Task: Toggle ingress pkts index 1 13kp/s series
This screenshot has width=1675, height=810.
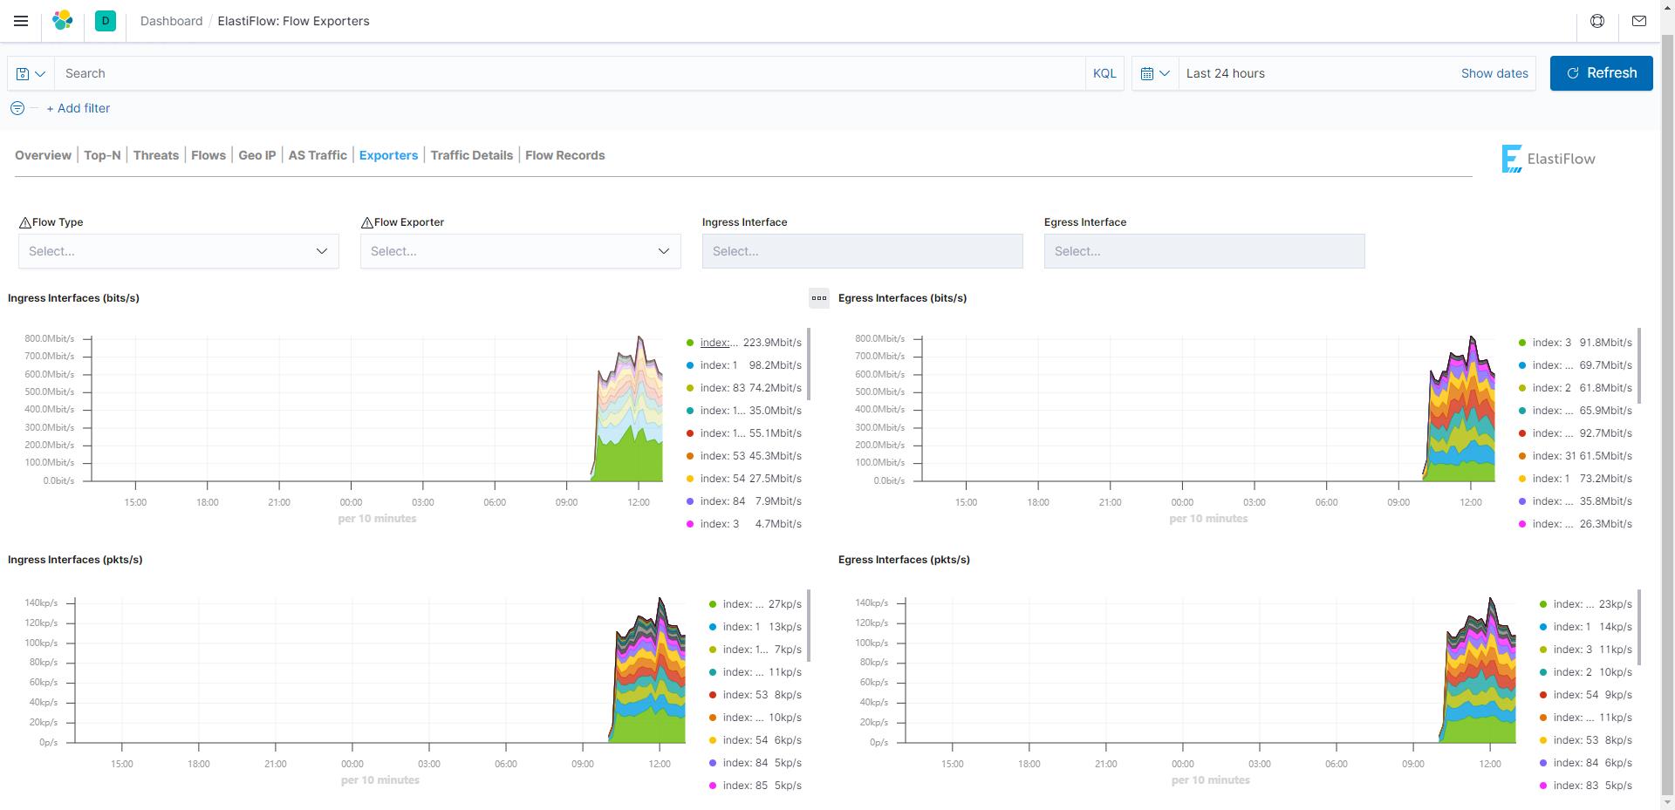Action: tap(755, 627)
